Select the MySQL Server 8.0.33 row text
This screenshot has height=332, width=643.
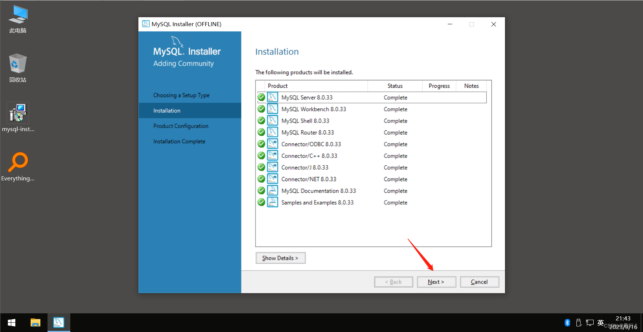tap(307, 97)
